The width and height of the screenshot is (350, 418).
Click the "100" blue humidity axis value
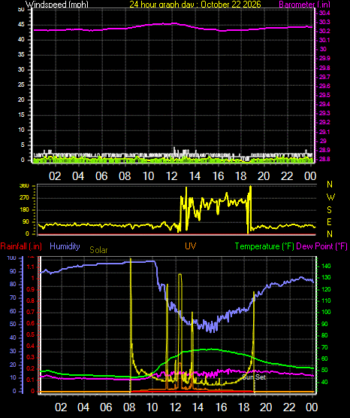click(x=12, y=258)
